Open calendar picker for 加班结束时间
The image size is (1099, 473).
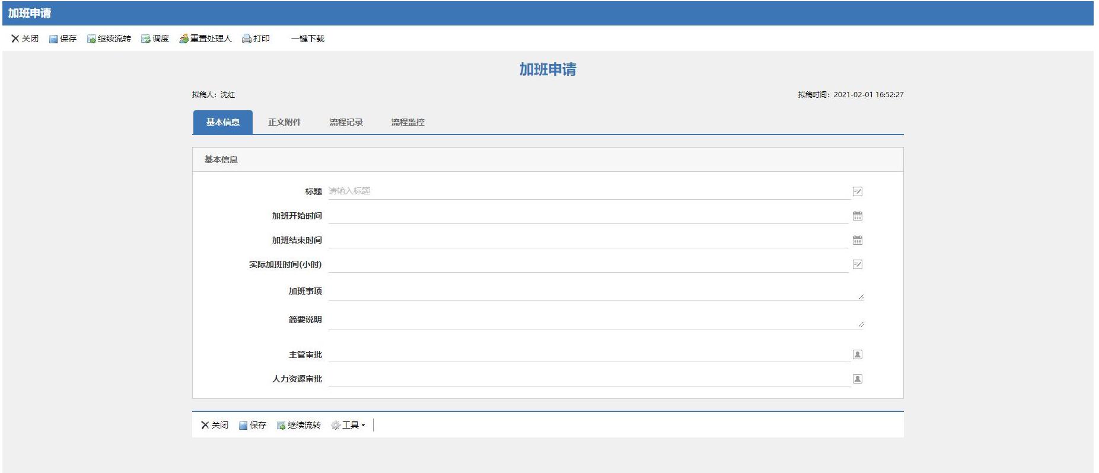[x=857, y=240]
